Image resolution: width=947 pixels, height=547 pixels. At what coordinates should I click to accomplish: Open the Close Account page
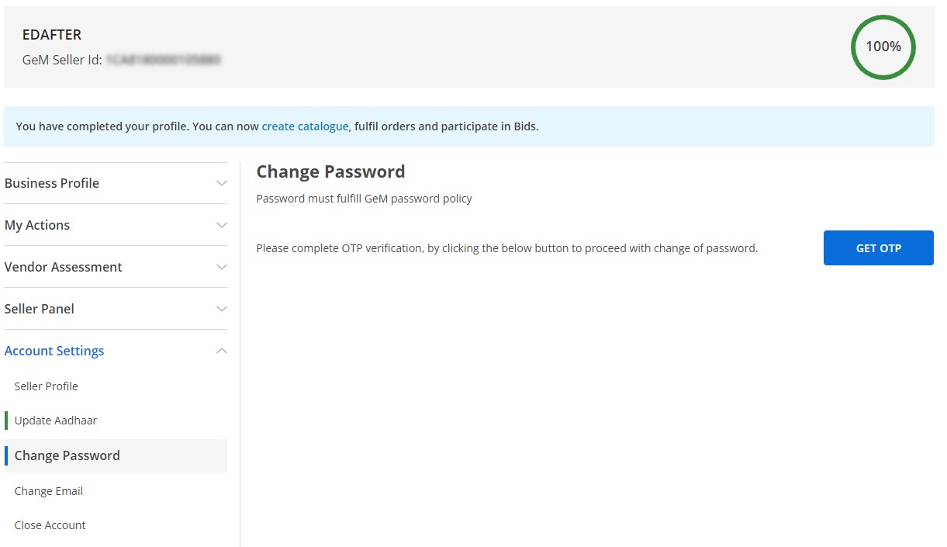coord(50,524)
